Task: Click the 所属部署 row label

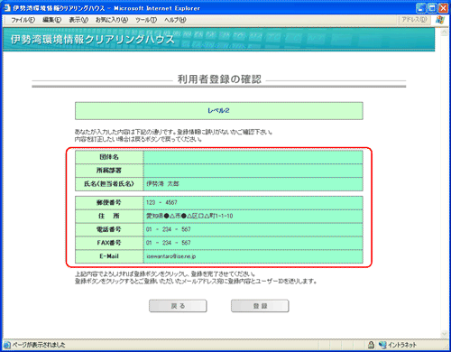Action: click(109, 171)
